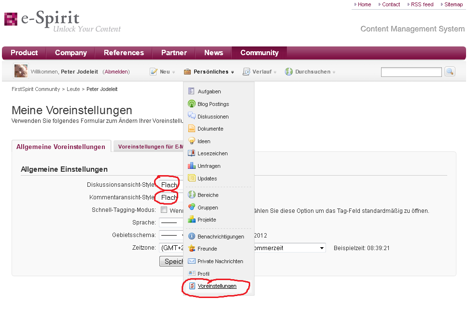Click the Dokumente page icon
The width and height of the screenshot is (468, 313).
pos(191,129)
